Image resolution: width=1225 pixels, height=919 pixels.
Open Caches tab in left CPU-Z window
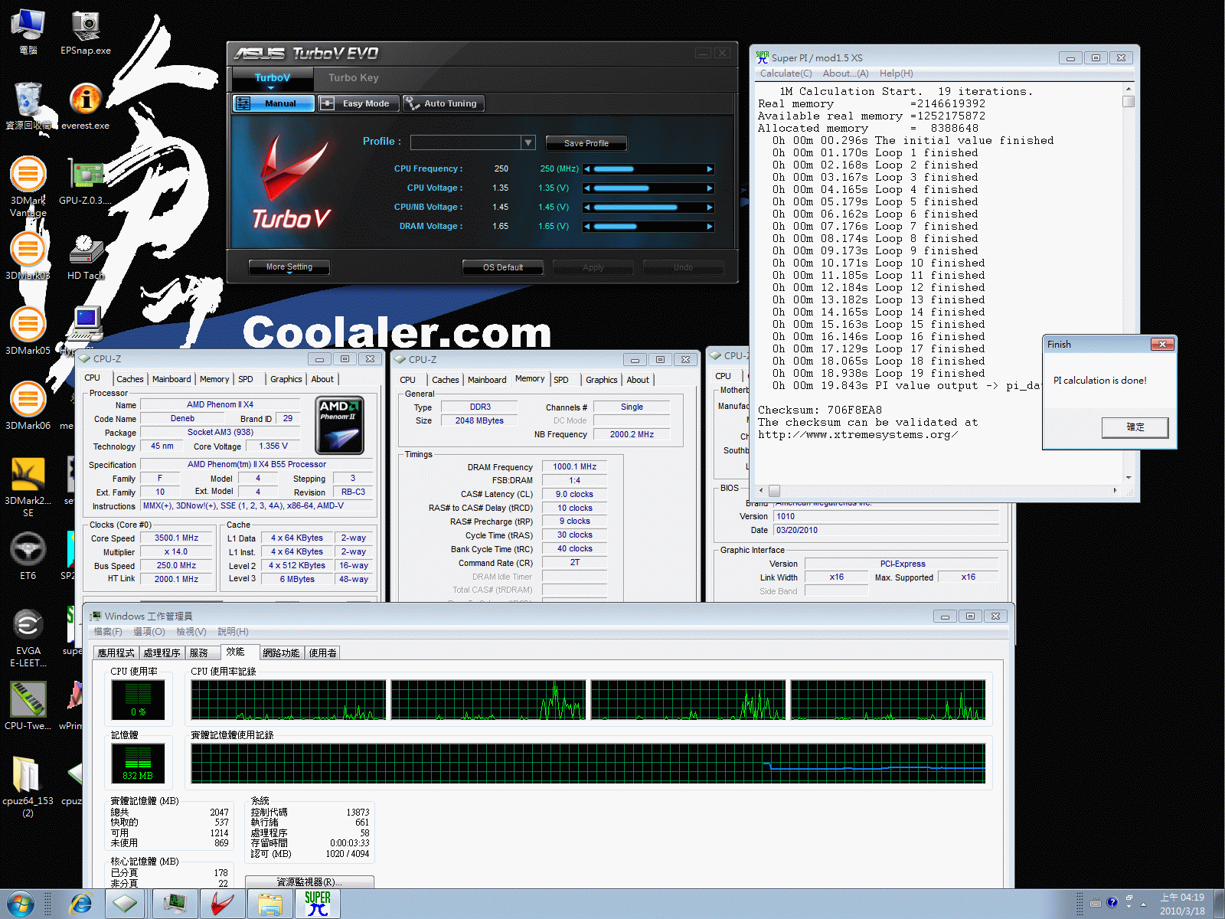click(x=130, y=379)
